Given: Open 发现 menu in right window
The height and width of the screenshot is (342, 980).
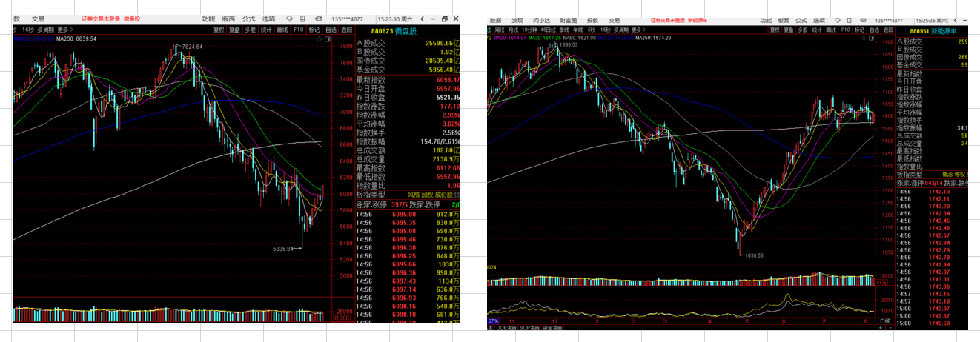Looking at the screenshot, I should 517,21.
